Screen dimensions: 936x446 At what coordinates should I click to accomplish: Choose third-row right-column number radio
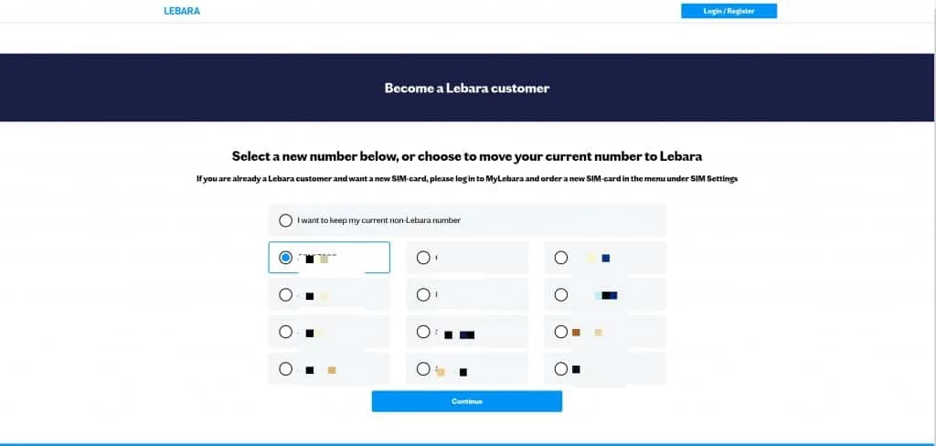pyautogui.click(x=561, y=332)
